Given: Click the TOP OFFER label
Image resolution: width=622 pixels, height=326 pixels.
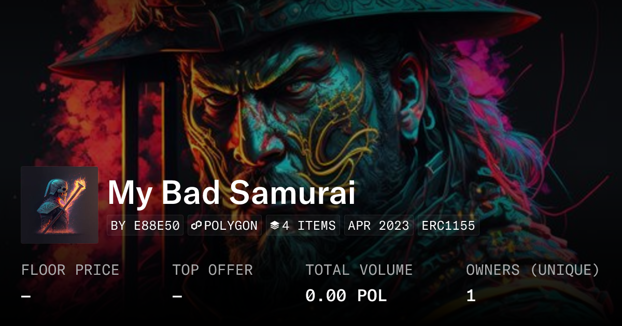Looking at the screenshot, I should [x=213, y=270].
